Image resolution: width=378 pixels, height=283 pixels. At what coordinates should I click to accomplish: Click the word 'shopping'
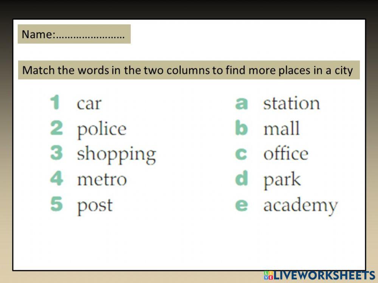pos(116,154)
